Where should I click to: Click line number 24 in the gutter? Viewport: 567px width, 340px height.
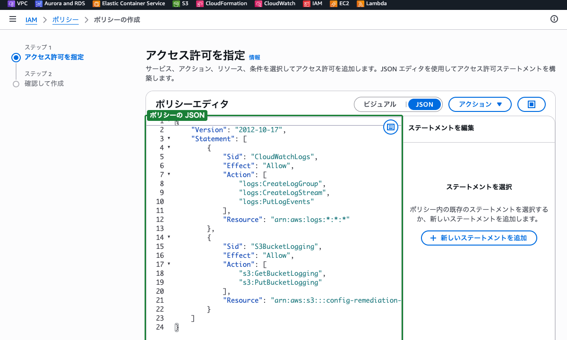pos(159,327)
